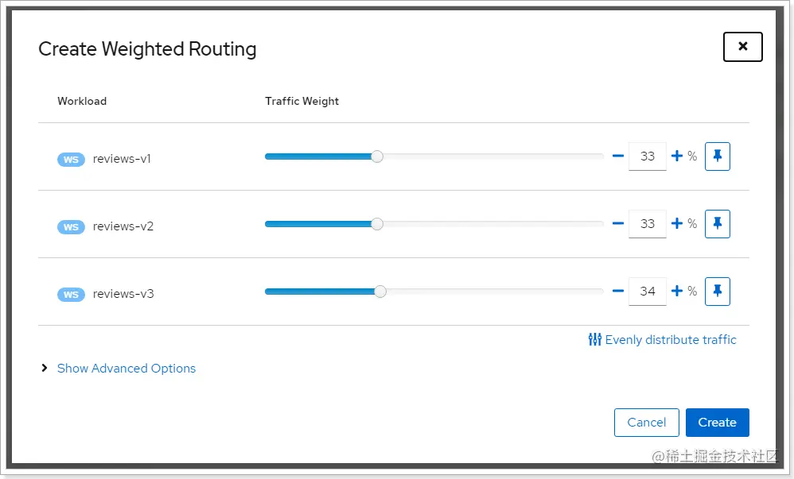Open the Show Advanced Options link text
794x479 pixels.
pos(126,369)
